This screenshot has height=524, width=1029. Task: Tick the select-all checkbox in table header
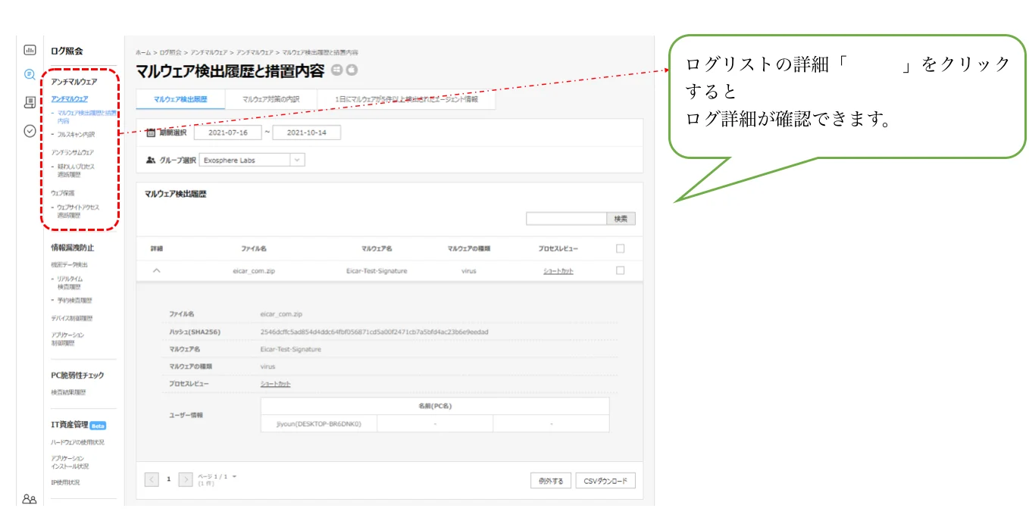[620, 248]
